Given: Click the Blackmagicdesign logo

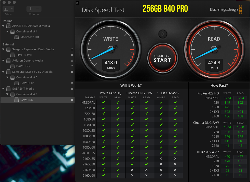Looking at the screenshot, I should [x=226, y=9].
